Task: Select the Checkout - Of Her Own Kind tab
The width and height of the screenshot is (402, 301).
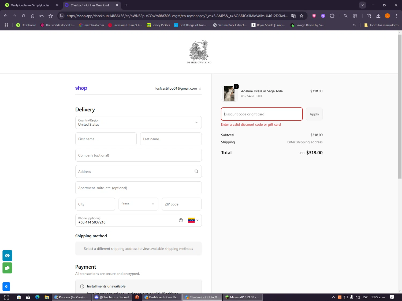Action: click(x=91, y=5)
